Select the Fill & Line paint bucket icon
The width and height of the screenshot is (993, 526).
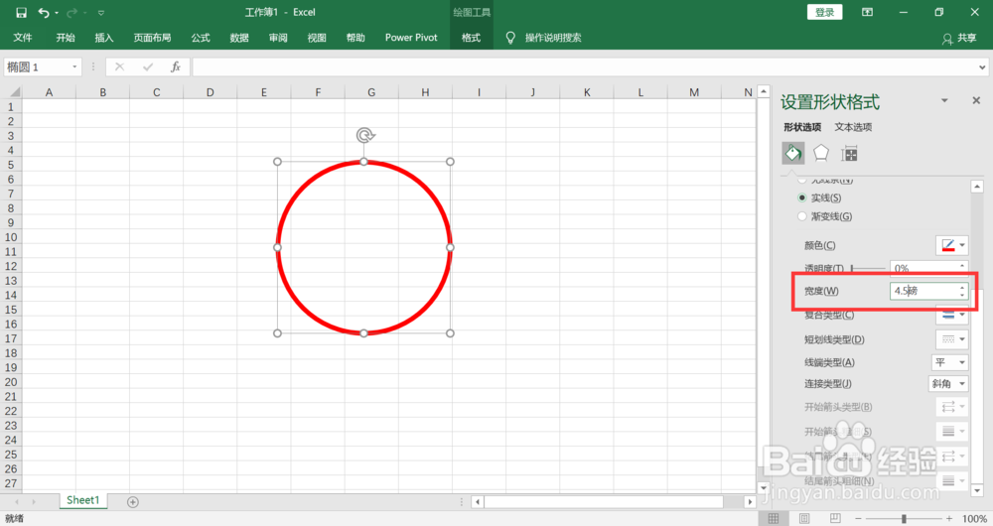tap(793, 153)
